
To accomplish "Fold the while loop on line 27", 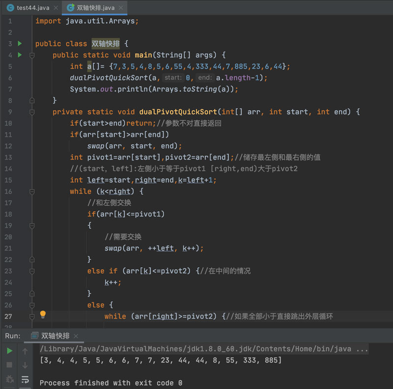I will pyautogui.click(x=32, y=316).
